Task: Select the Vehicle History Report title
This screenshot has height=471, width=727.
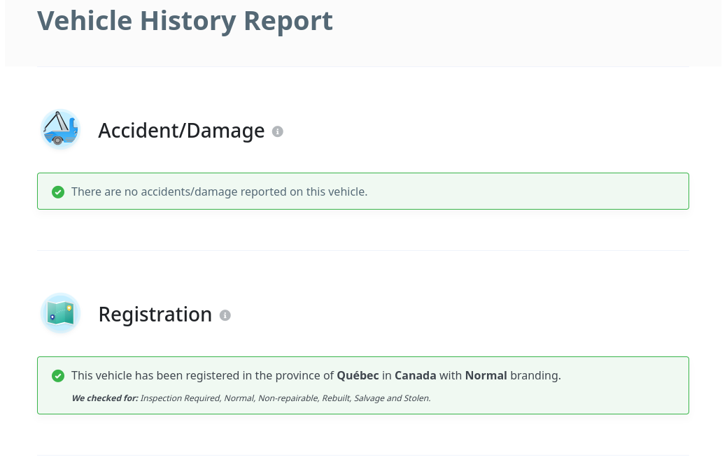Action: (x=185, y=21)
